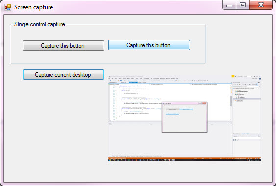Minimize the Screen capture window

click(229, 5)
